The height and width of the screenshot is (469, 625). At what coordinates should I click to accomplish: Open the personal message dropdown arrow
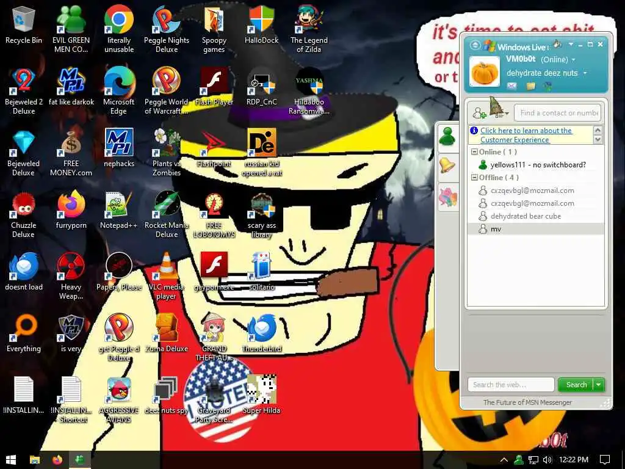pyautogui.click(x=585, y=73)
